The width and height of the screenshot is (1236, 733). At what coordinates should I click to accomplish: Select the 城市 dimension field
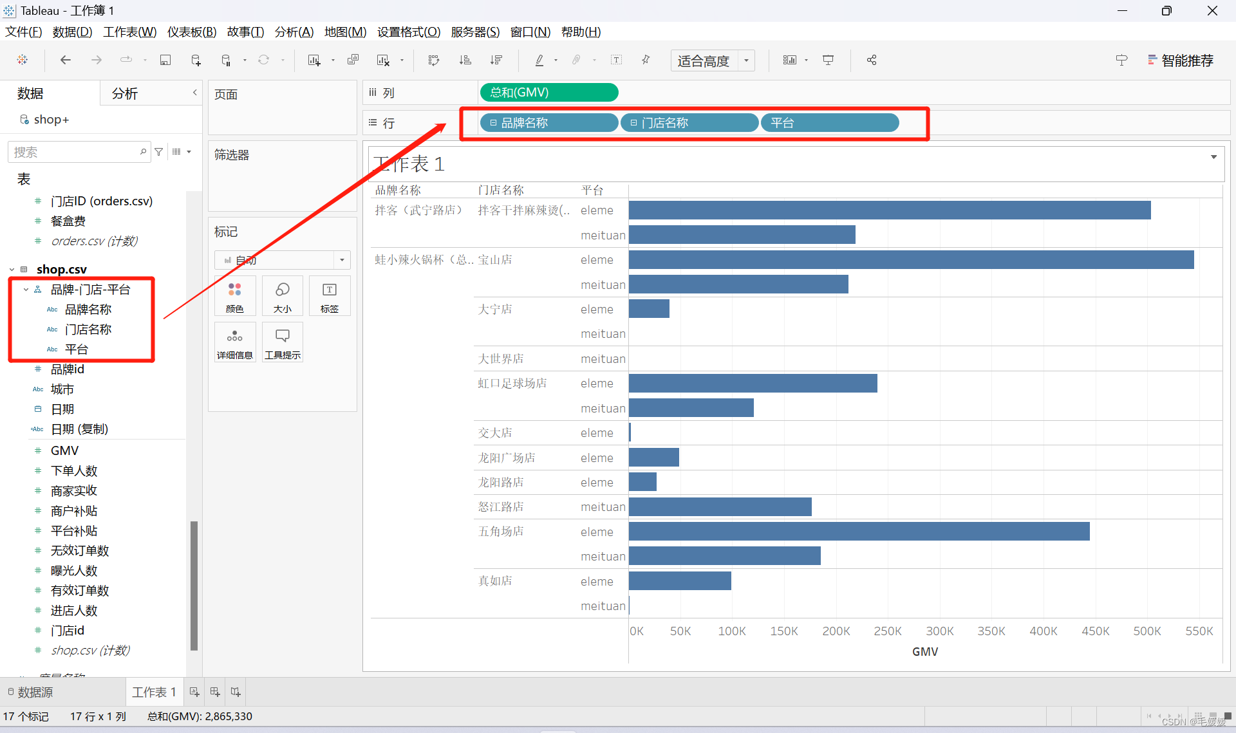(62, 389)
